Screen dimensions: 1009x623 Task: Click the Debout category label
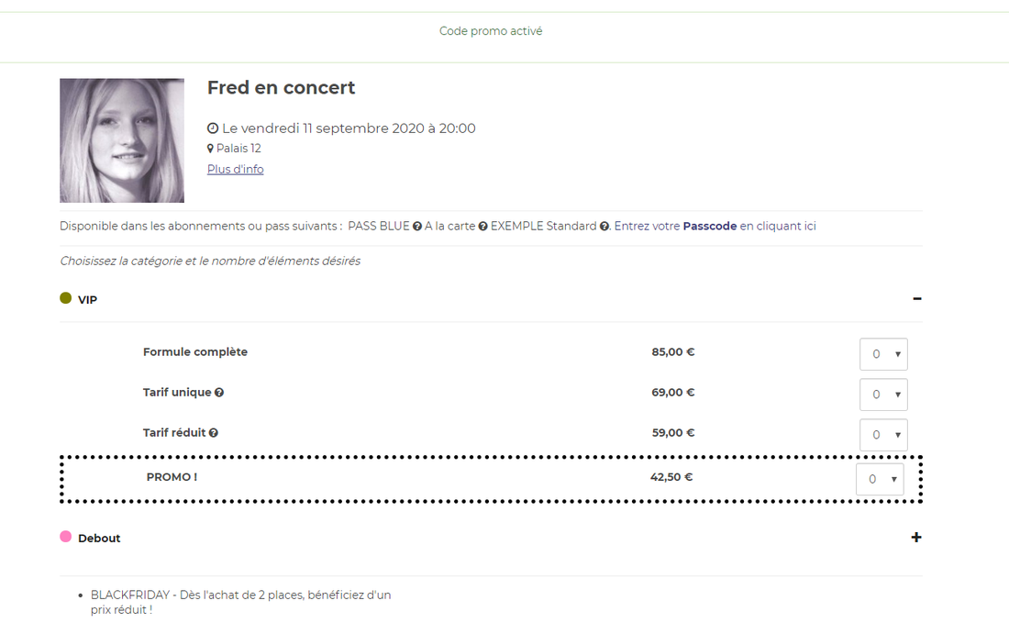pos(99,539)
